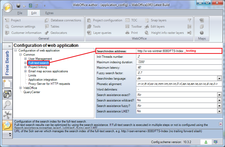Collapse the Configuration of web application root node
This screenshot has height=147, width=225.
(15, 50)
